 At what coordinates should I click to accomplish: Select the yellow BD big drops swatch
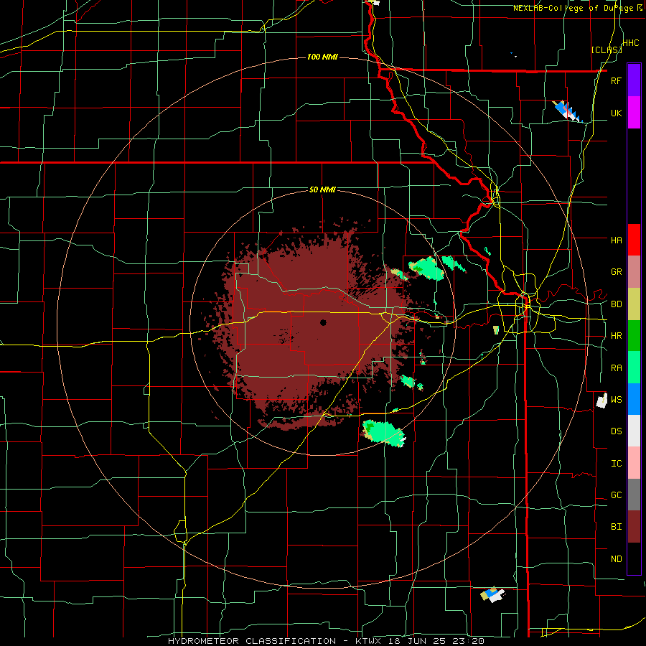pos(634,304)
